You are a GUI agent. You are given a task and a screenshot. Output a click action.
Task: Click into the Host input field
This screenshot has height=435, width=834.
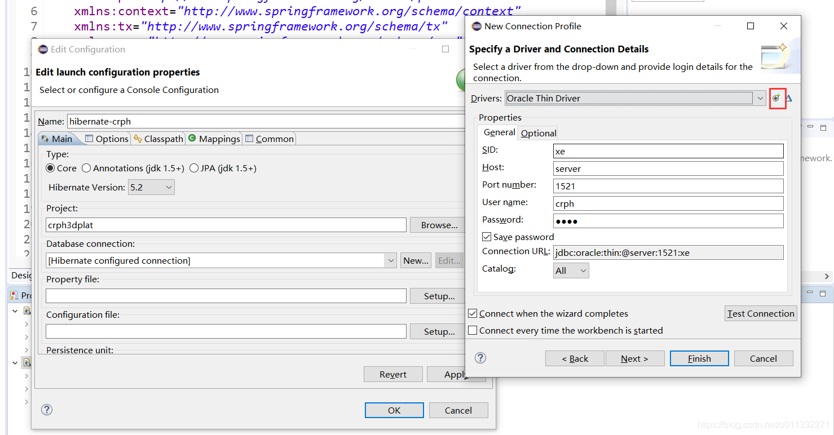[x=668, y=168]
